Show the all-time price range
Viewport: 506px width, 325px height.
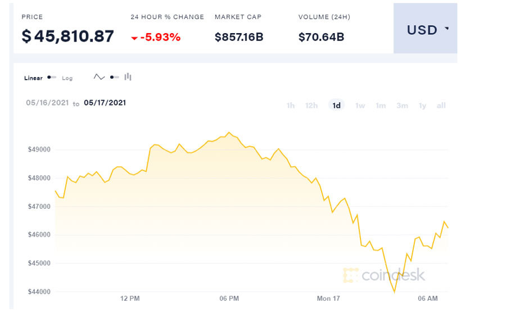pos(441,106)
